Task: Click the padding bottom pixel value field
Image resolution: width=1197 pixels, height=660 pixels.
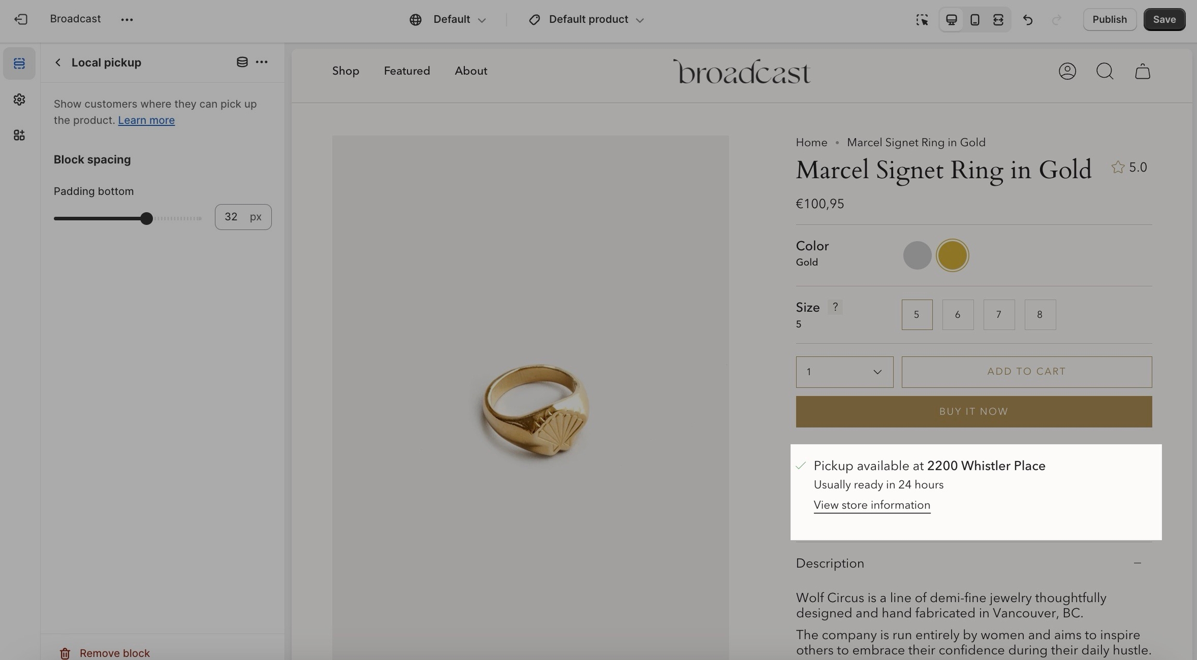Action: [232, 217]
